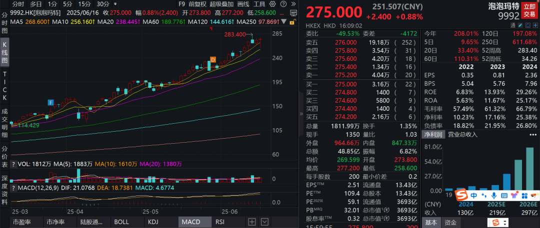Screen dimensions: 540x228
Task: Switch to 分时 time period tab
Action: pyautogui.click(x=18, y=4)
